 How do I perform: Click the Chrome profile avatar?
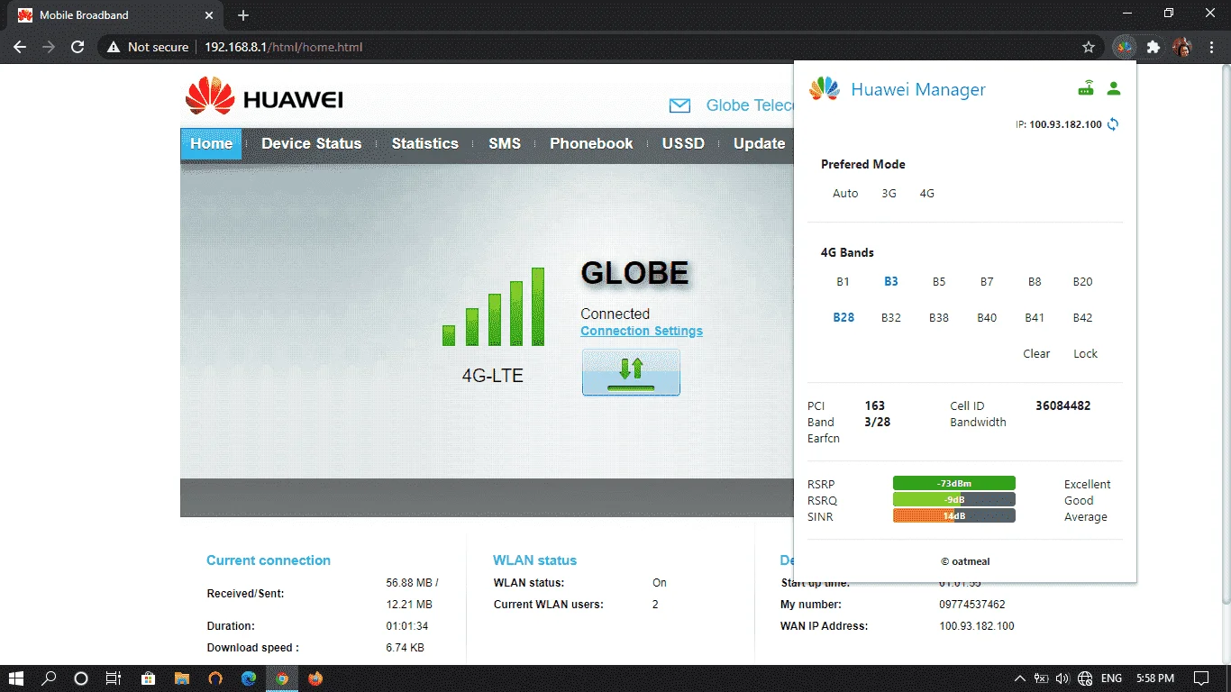pyautogui.click(x=1181, y=47)
